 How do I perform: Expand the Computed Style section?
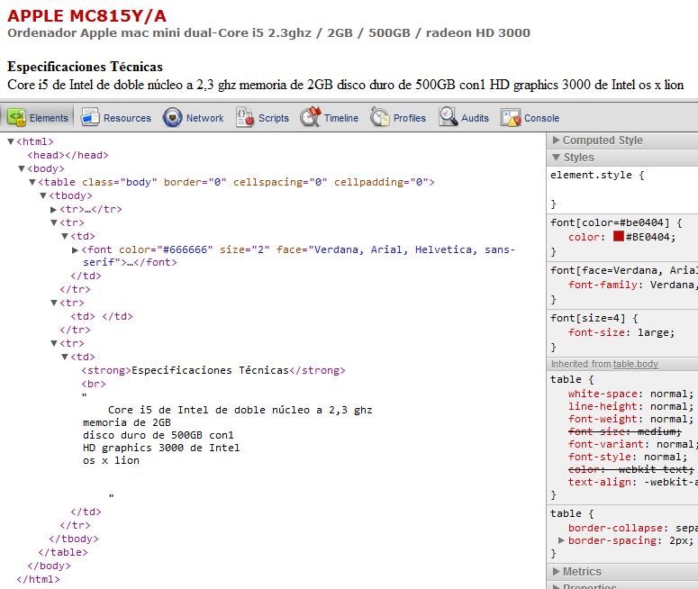556,140
